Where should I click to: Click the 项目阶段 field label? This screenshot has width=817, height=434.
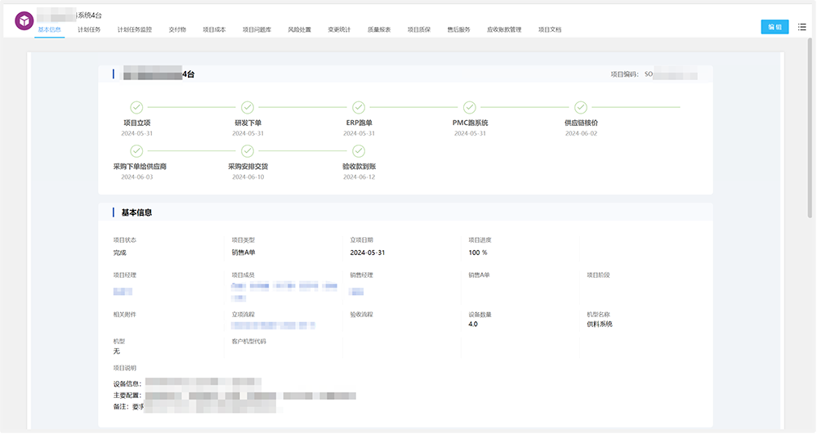coord(598,275)
